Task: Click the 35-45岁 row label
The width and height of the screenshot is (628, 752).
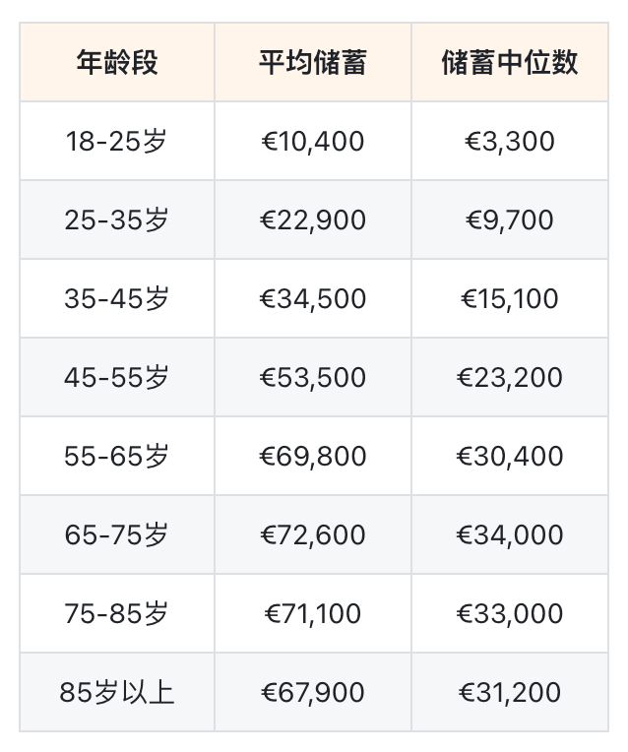Action: point(117,299)
